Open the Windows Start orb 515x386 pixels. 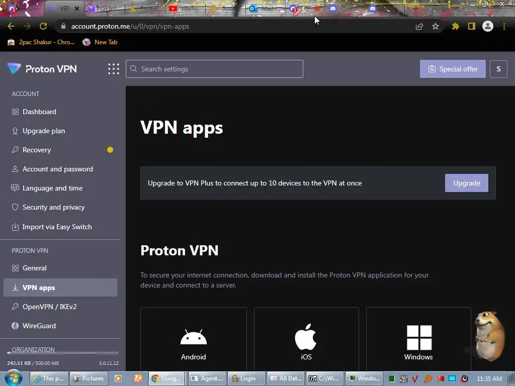tap(14, 378)
